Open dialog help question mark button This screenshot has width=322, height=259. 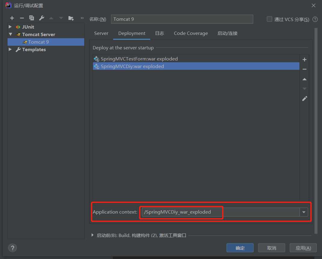point(12,248)
